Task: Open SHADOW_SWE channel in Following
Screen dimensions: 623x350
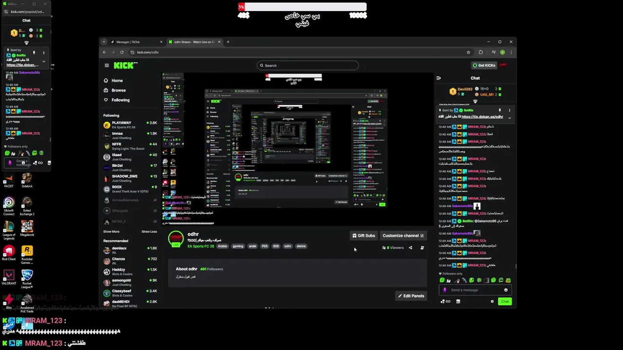Action: 130,178
